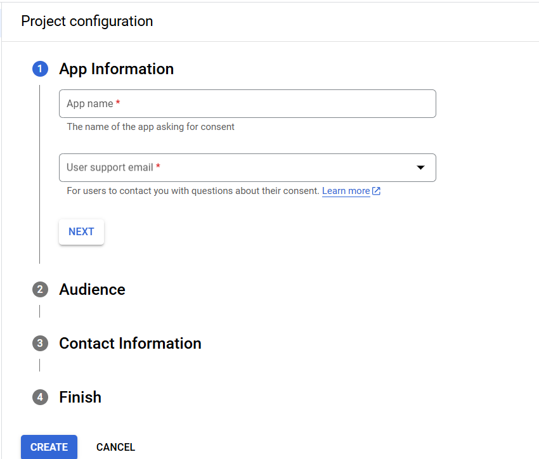Click external link icon beside Learn more
The height and width of the screenshot is (459, 539).
point(377,191)
